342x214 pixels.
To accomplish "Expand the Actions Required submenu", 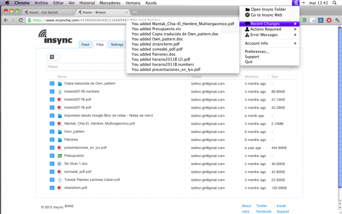I will (270, 29).
